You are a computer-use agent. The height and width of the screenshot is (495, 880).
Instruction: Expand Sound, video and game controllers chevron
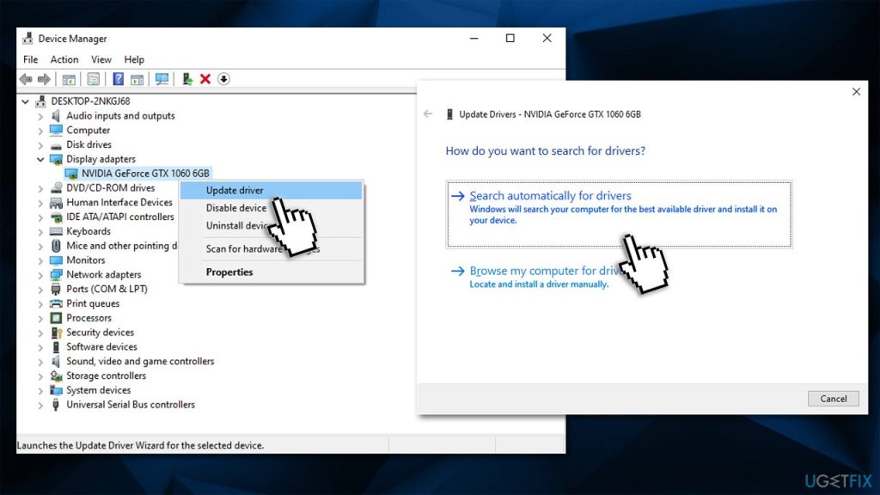point(40,362)
